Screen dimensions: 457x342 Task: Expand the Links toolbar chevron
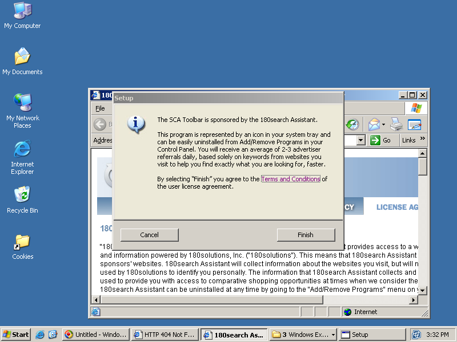(x=423, y=139)
